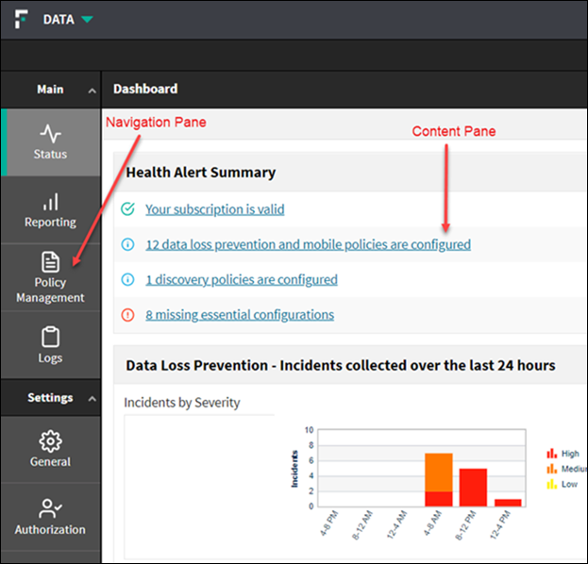588x564 pixels.
Task: Click the red missing configurations alert icon
Action: tap(128, 315)
